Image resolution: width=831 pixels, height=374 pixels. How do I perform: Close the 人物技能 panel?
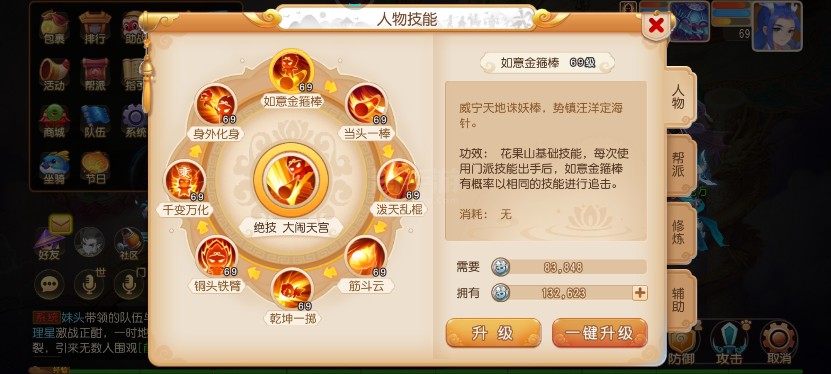656,26
